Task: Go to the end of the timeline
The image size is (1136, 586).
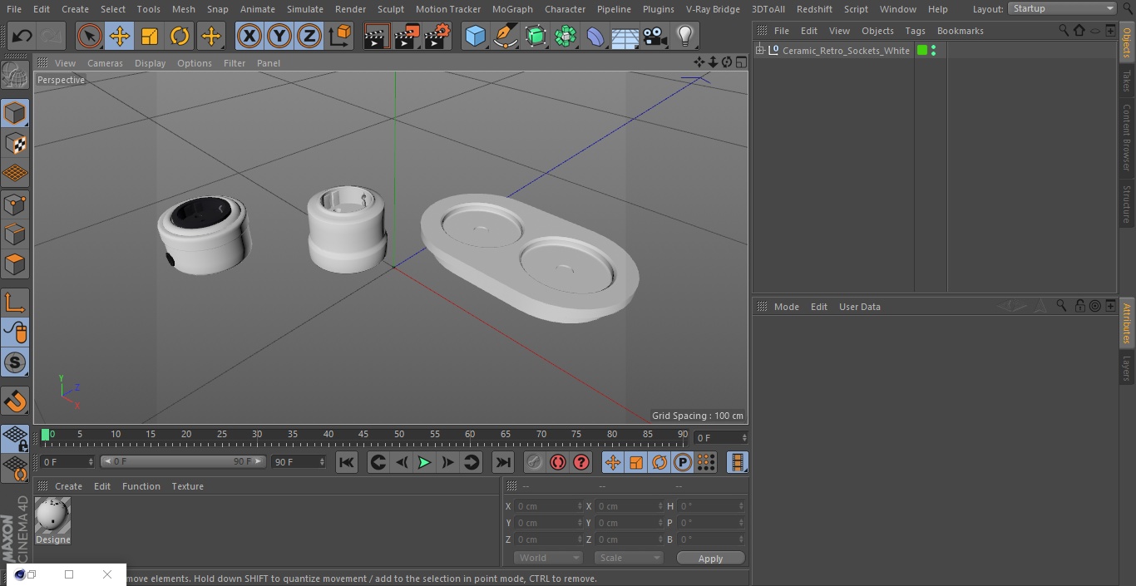Action: click(502, 462)
